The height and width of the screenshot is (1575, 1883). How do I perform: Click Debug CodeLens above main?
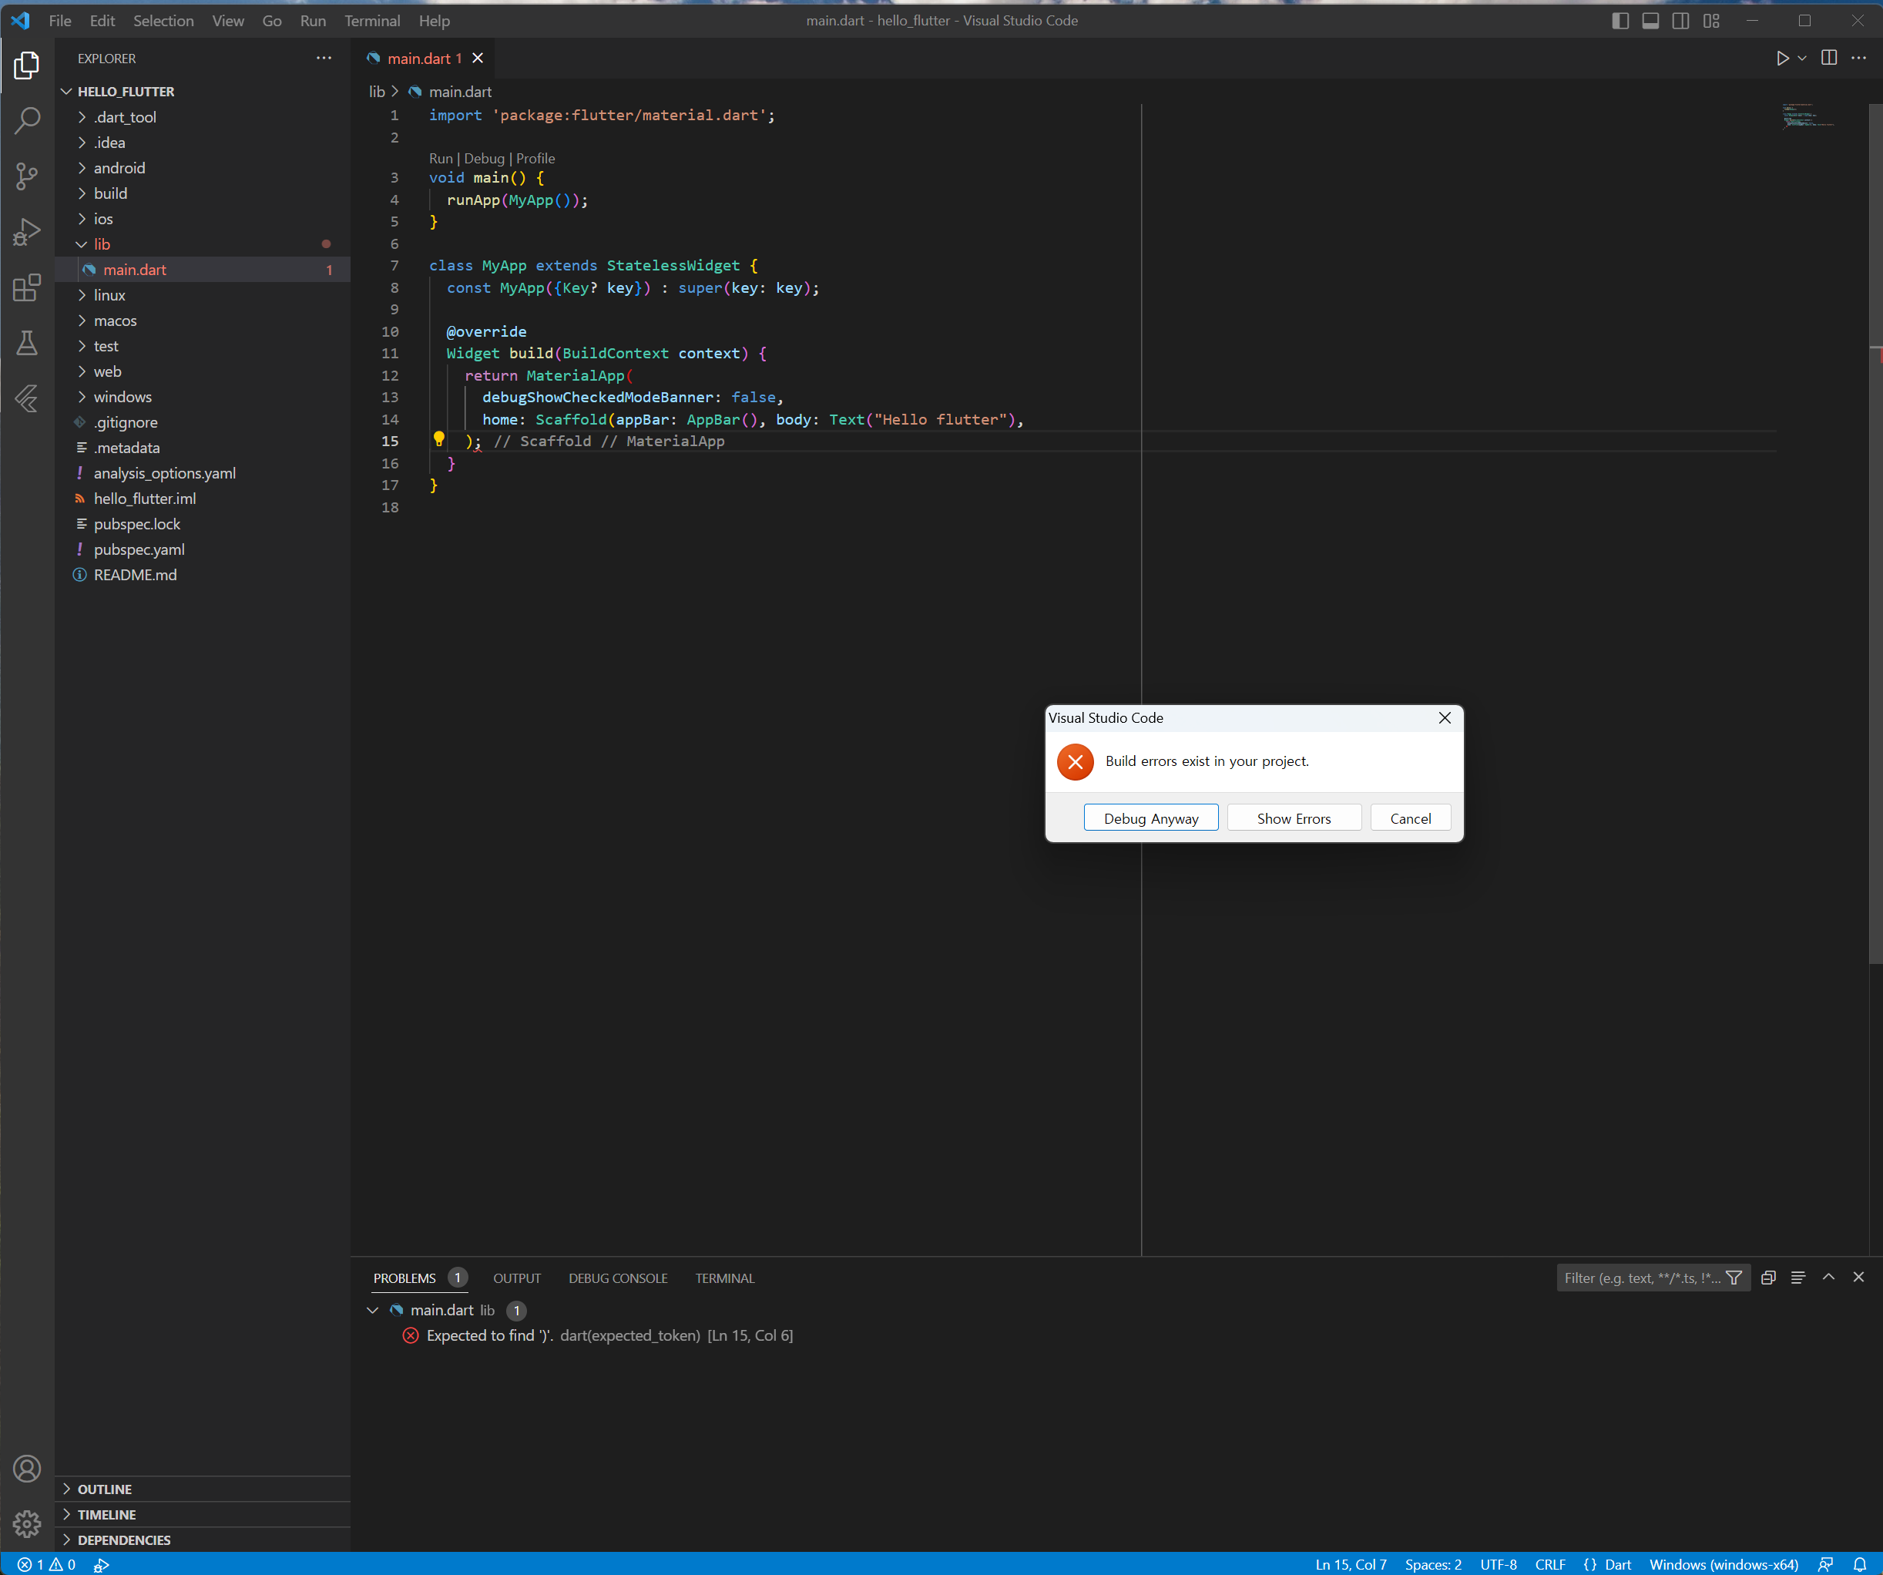coord(484,158)
